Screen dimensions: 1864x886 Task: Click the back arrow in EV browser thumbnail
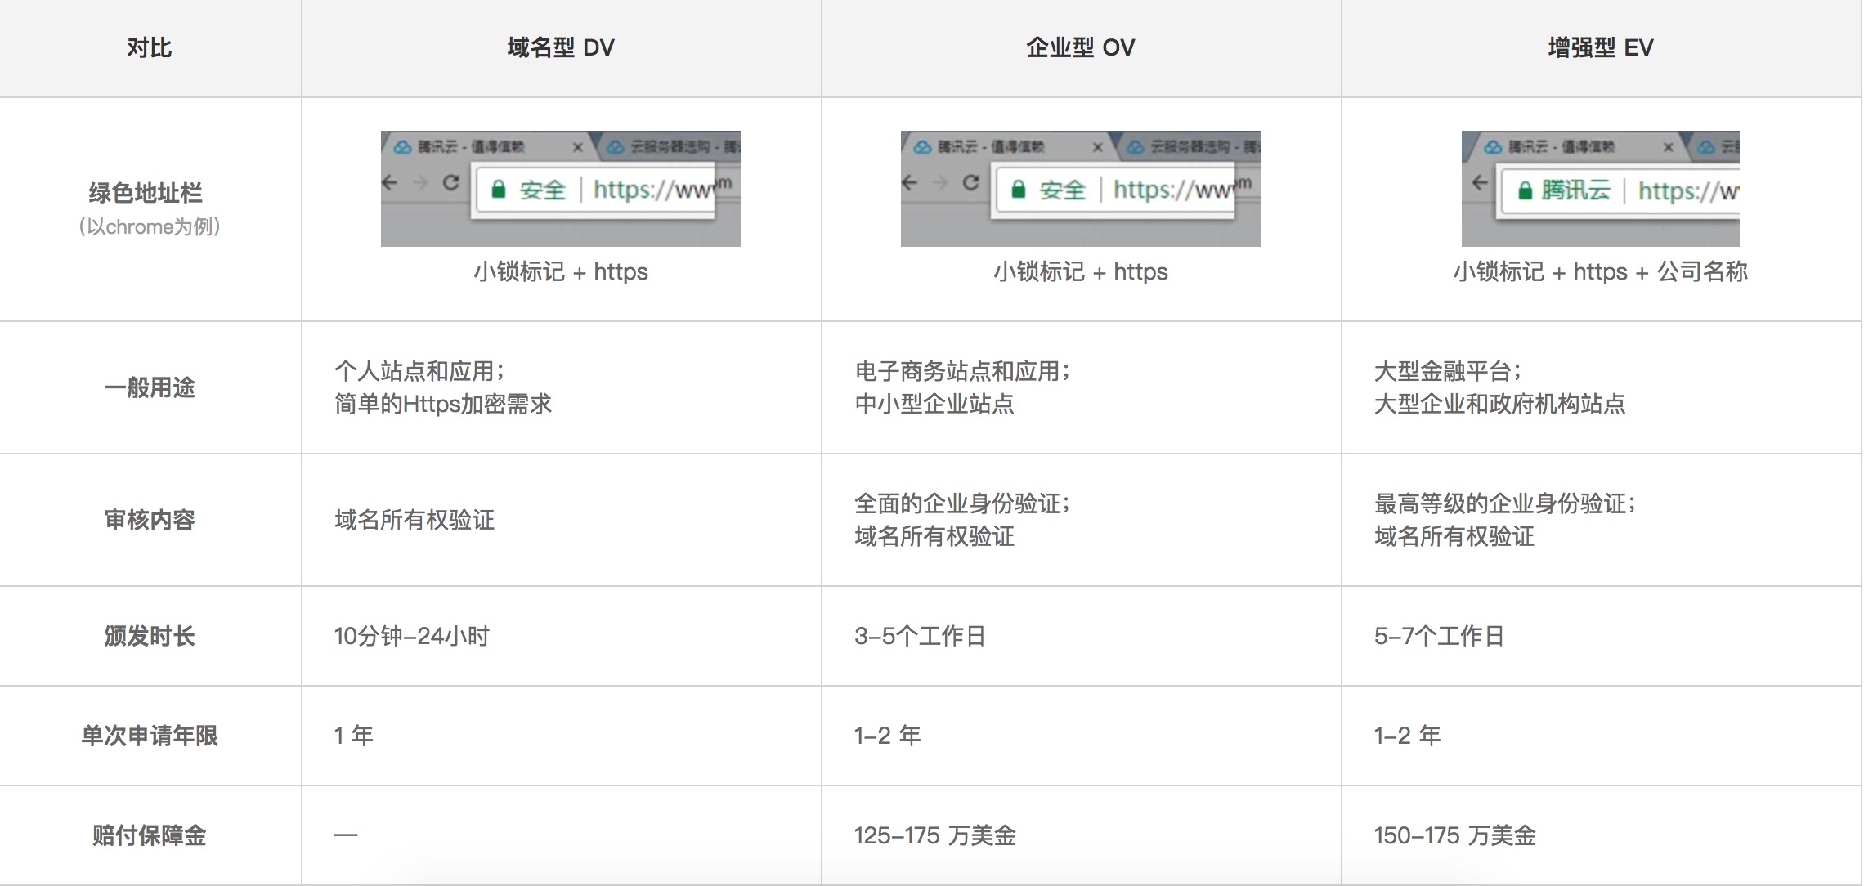1480,182
